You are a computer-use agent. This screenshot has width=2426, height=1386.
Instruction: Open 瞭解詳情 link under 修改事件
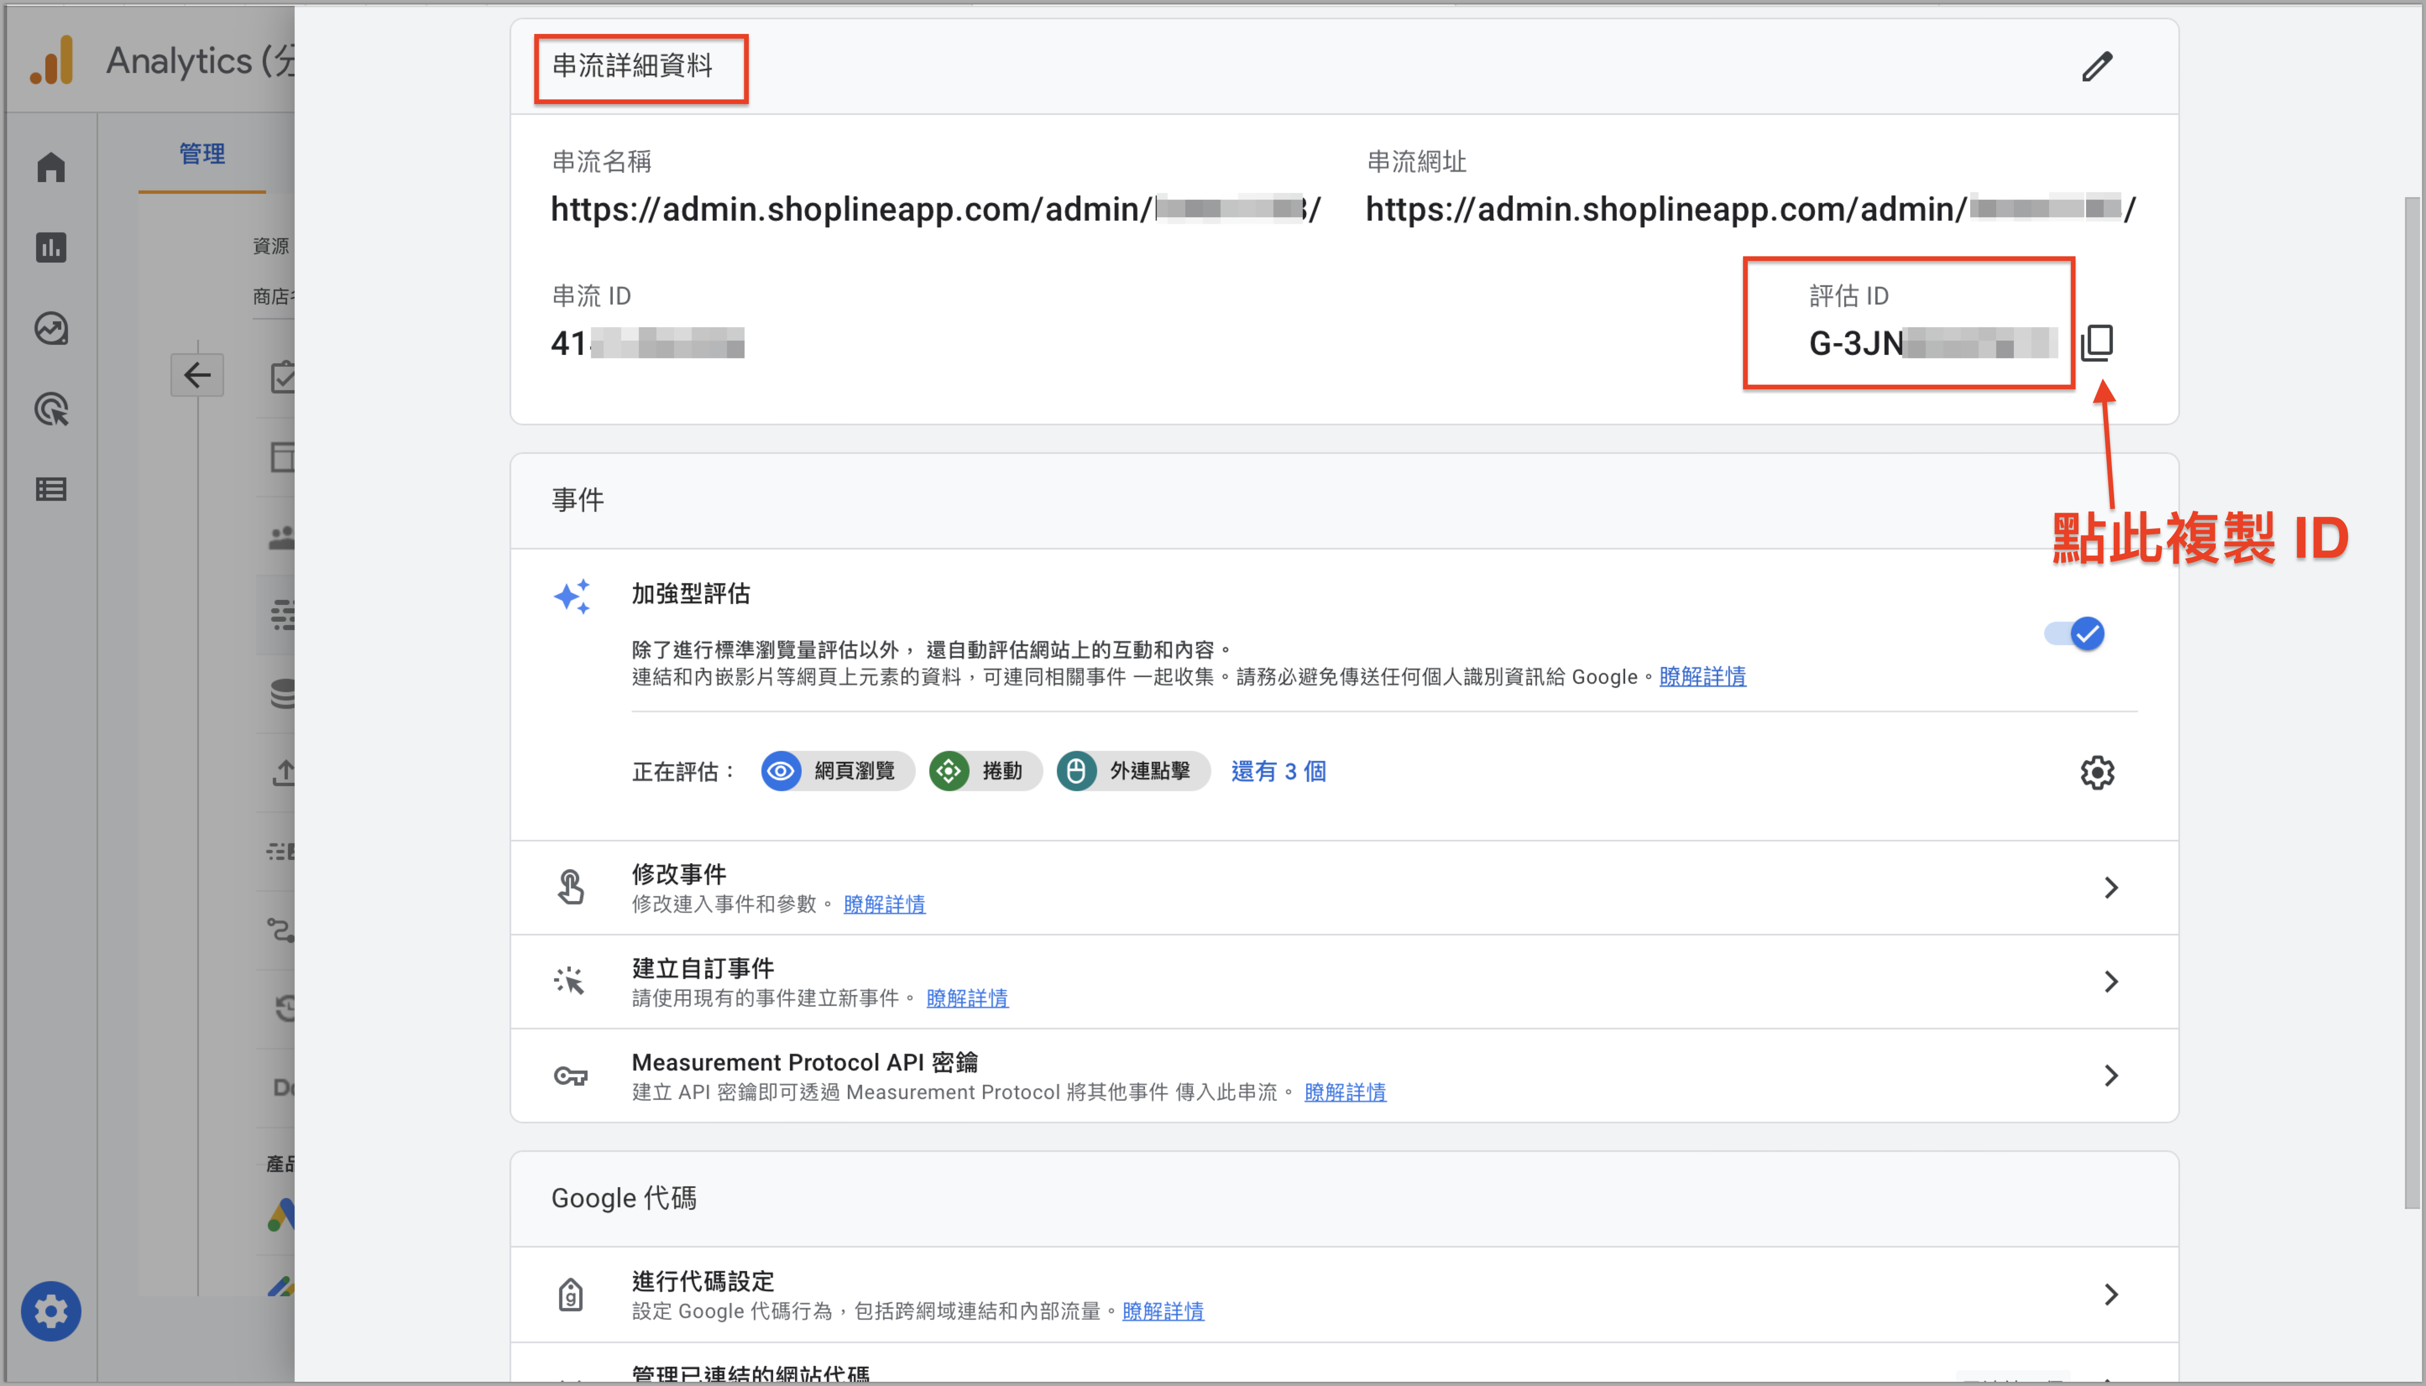click(x=884, y=904)
